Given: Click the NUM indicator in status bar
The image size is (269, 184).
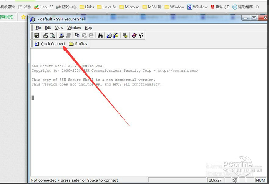Looking at the screenshot, I should click(261, 180).
